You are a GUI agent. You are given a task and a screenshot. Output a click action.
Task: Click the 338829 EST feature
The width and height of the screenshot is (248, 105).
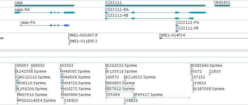125,104
